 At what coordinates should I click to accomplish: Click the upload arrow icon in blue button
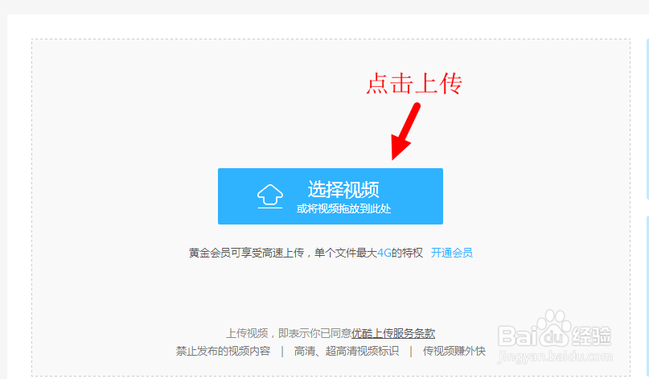pyautogui.click(x=270, y=196)
